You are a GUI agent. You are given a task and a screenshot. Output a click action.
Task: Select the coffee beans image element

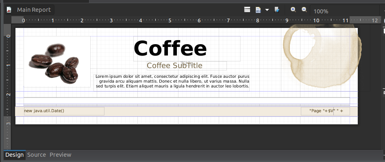pyautogui.click(x=57, y=62)
